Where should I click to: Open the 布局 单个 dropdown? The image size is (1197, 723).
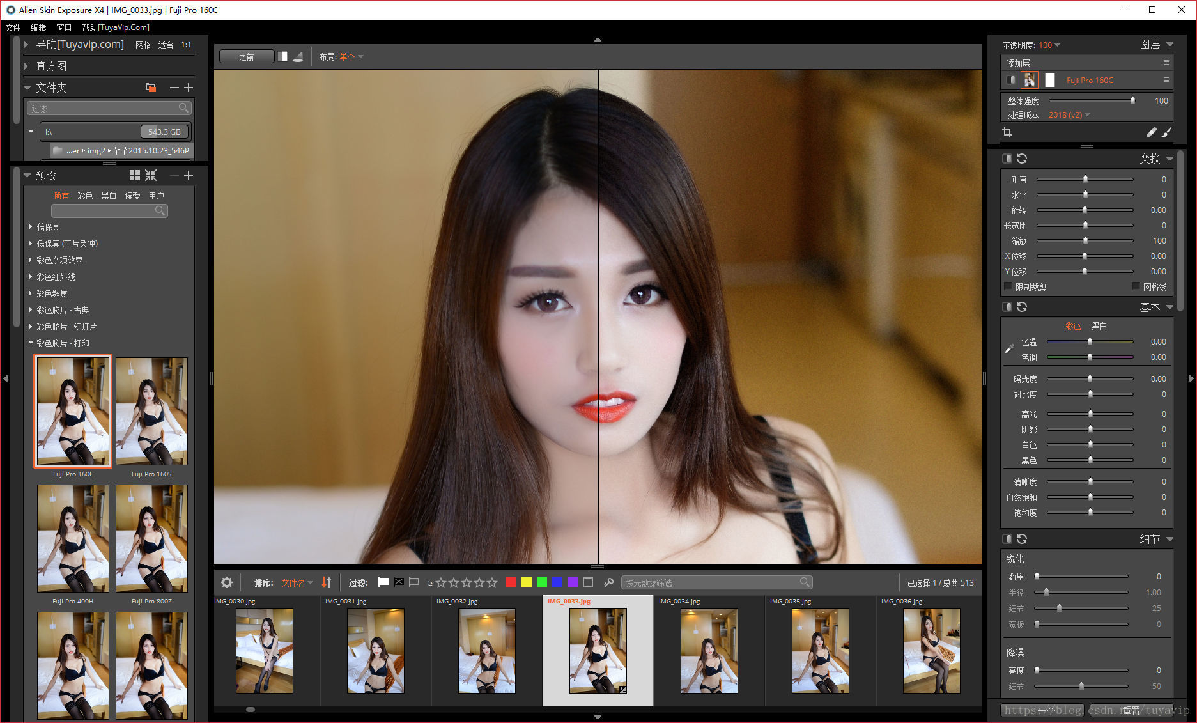[351, 57]
